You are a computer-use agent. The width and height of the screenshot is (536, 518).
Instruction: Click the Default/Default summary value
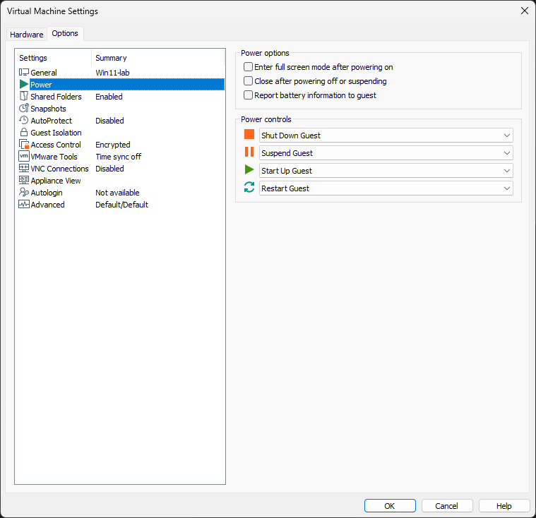pos(121,205)
